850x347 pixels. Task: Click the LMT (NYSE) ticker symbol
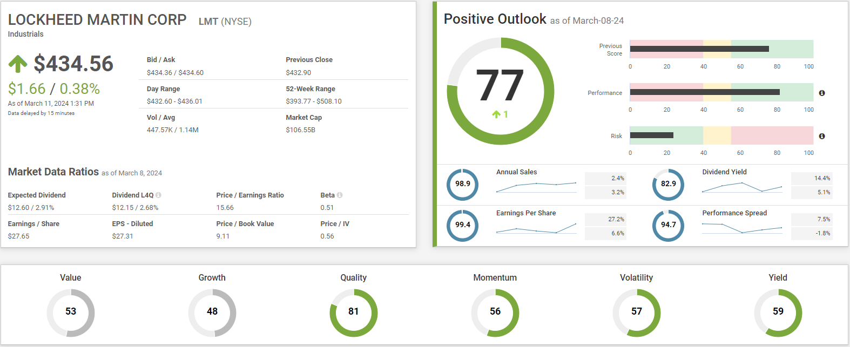[225, 22]
